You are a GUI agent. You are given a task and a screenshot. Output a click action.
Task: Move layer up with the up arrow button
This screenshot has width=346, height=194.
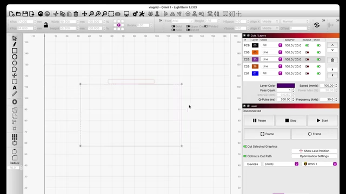point(332,45)
